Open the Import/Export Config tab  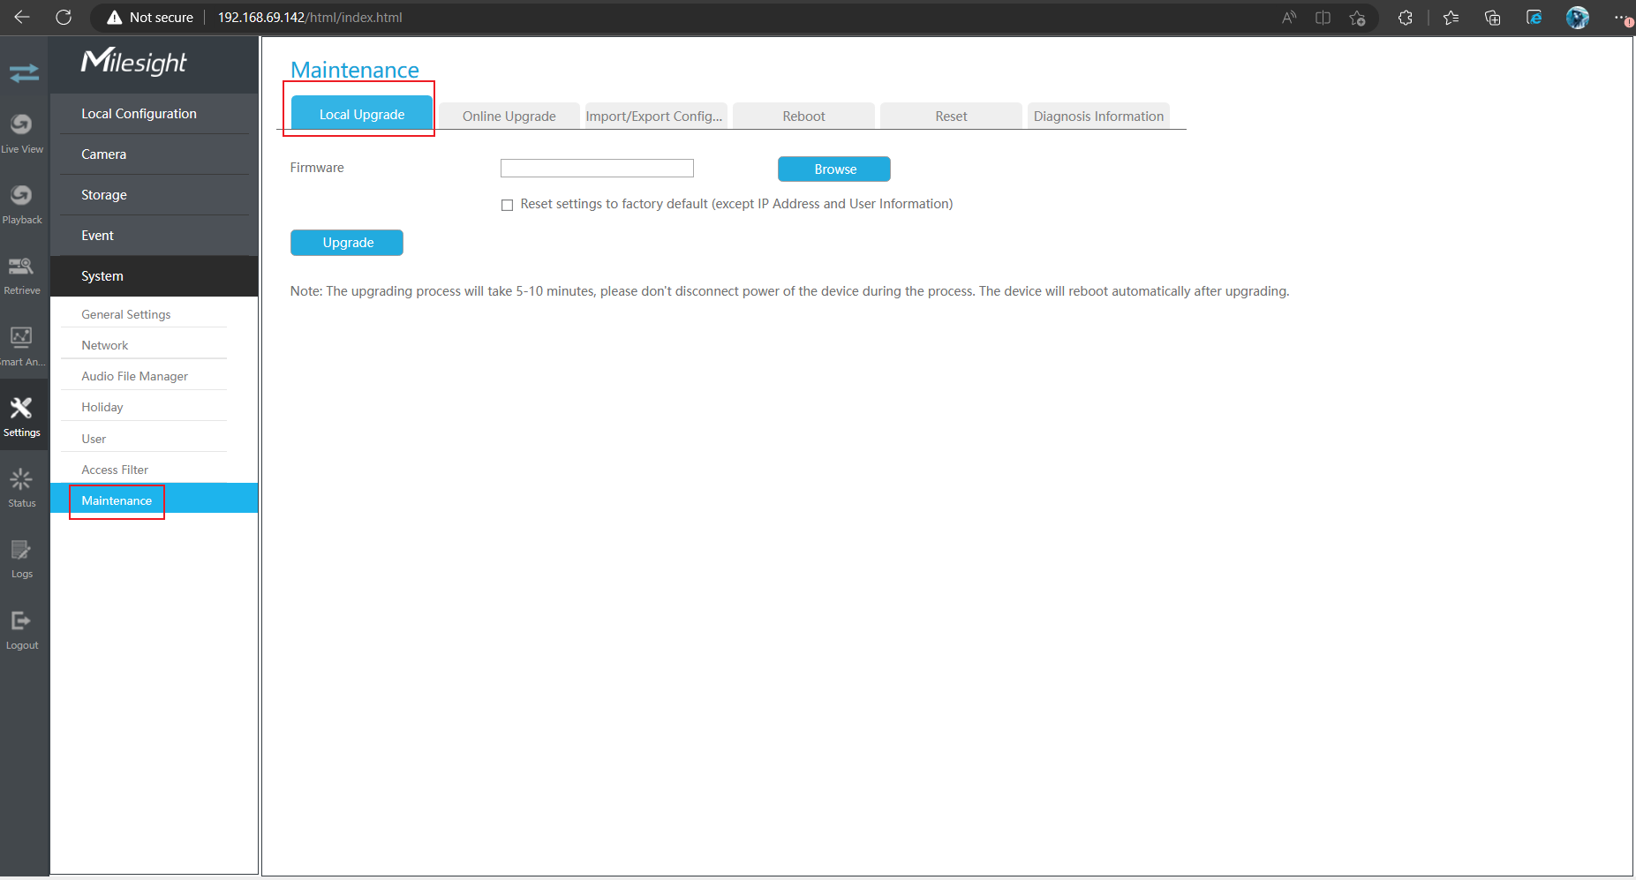pos(656,116)
